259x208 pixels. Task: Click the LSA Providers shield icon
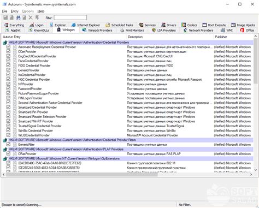click(154, 30)
